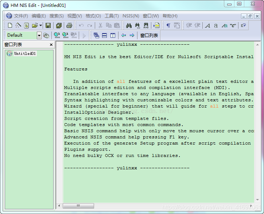Open the 文件(F) menu

click(21, 16)
